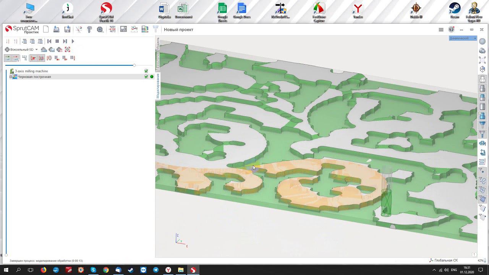Step to the next simulation frame

(65, 41)
